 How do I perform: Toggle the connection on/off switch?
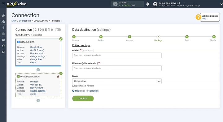[58, 30]
